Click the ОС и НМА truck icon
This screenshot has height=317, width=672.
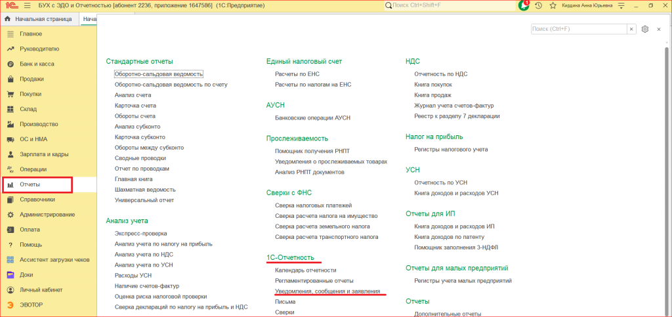click(10, 139)
